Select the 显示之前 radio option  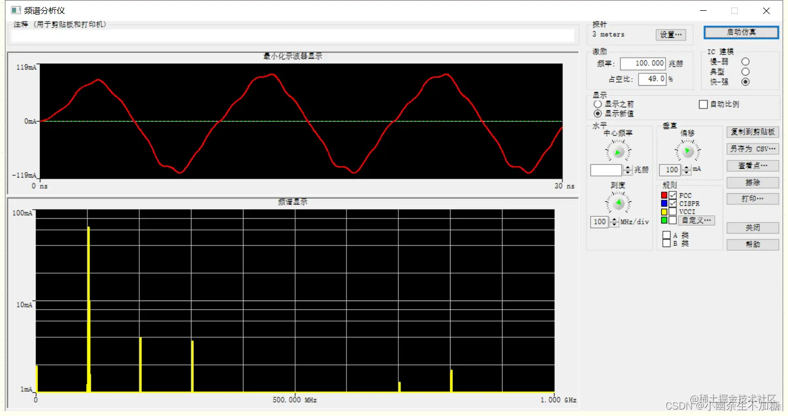(x=597, y=104)
